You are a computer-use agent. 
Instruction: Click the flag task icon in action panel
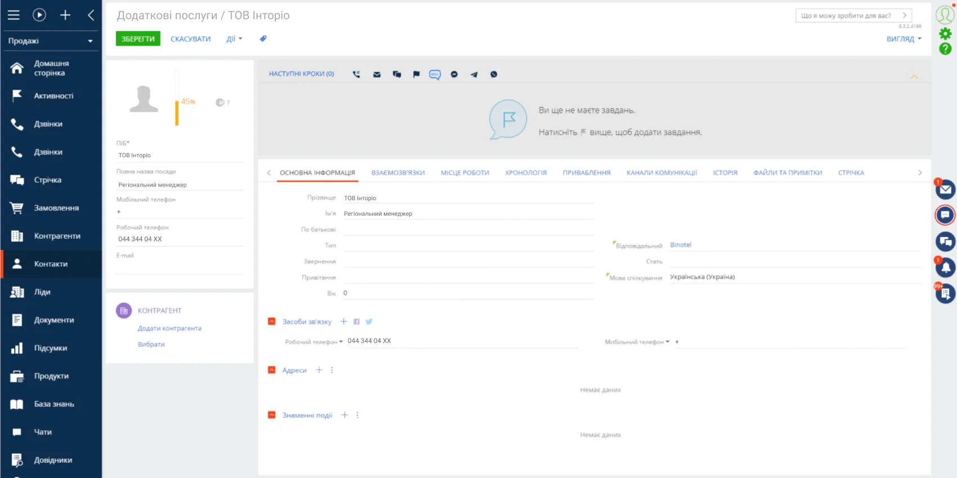[416, 74]
